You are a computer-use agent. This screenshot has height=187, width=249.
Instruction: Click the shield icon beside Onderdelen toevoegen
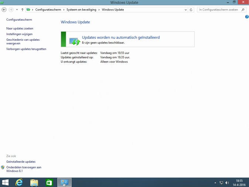pyautogui.click(x=3, y=167)
